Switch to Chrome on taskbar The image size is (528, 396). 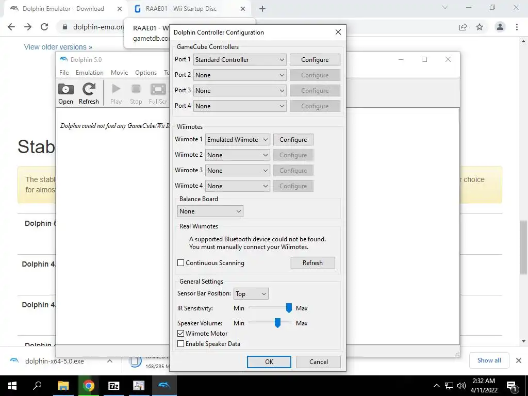pyautogui.click(x=89, y=386)
